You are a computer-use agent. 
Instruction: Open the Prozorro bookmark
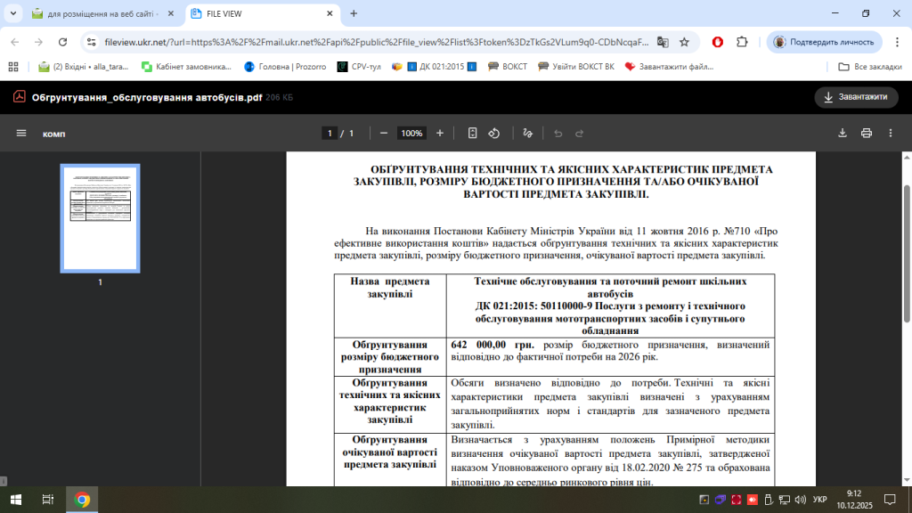(x=285, y=67)
